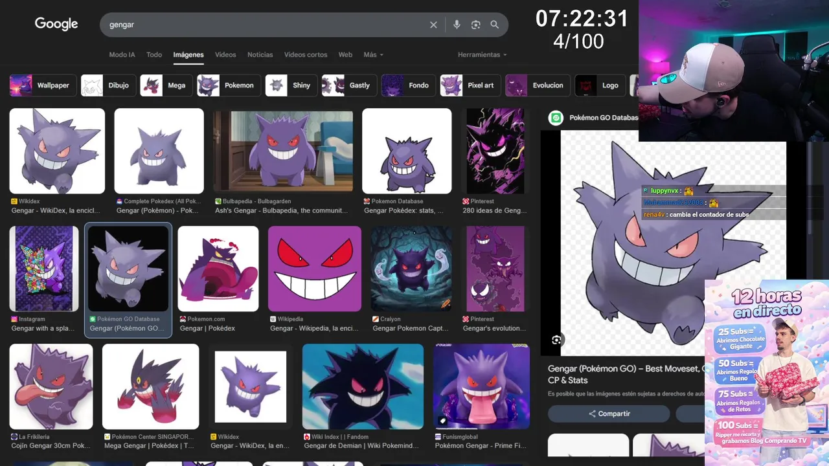Filter by Logo chip

pos(599,85)
